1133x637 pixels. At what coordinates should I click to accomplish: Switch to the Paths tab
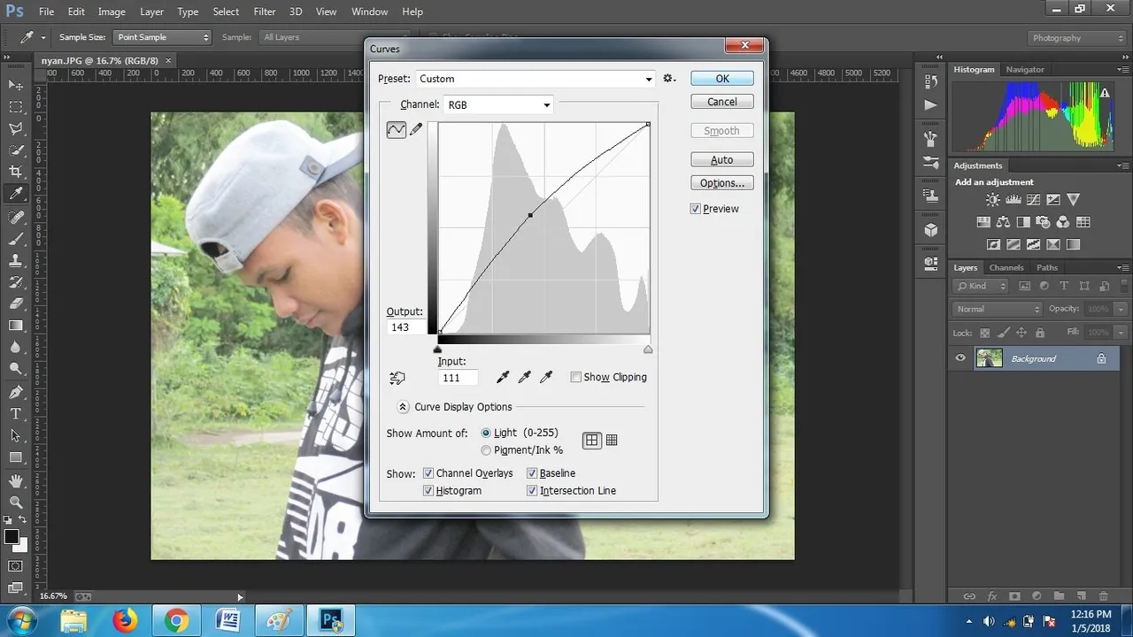tap(1047, 267)
